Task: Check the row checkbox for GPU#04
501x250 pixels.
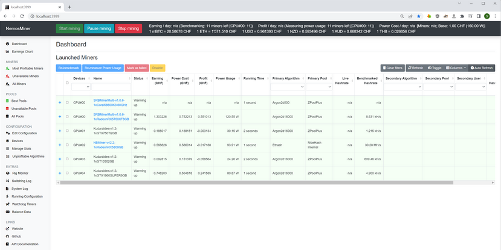Action: tap(67, 173)
